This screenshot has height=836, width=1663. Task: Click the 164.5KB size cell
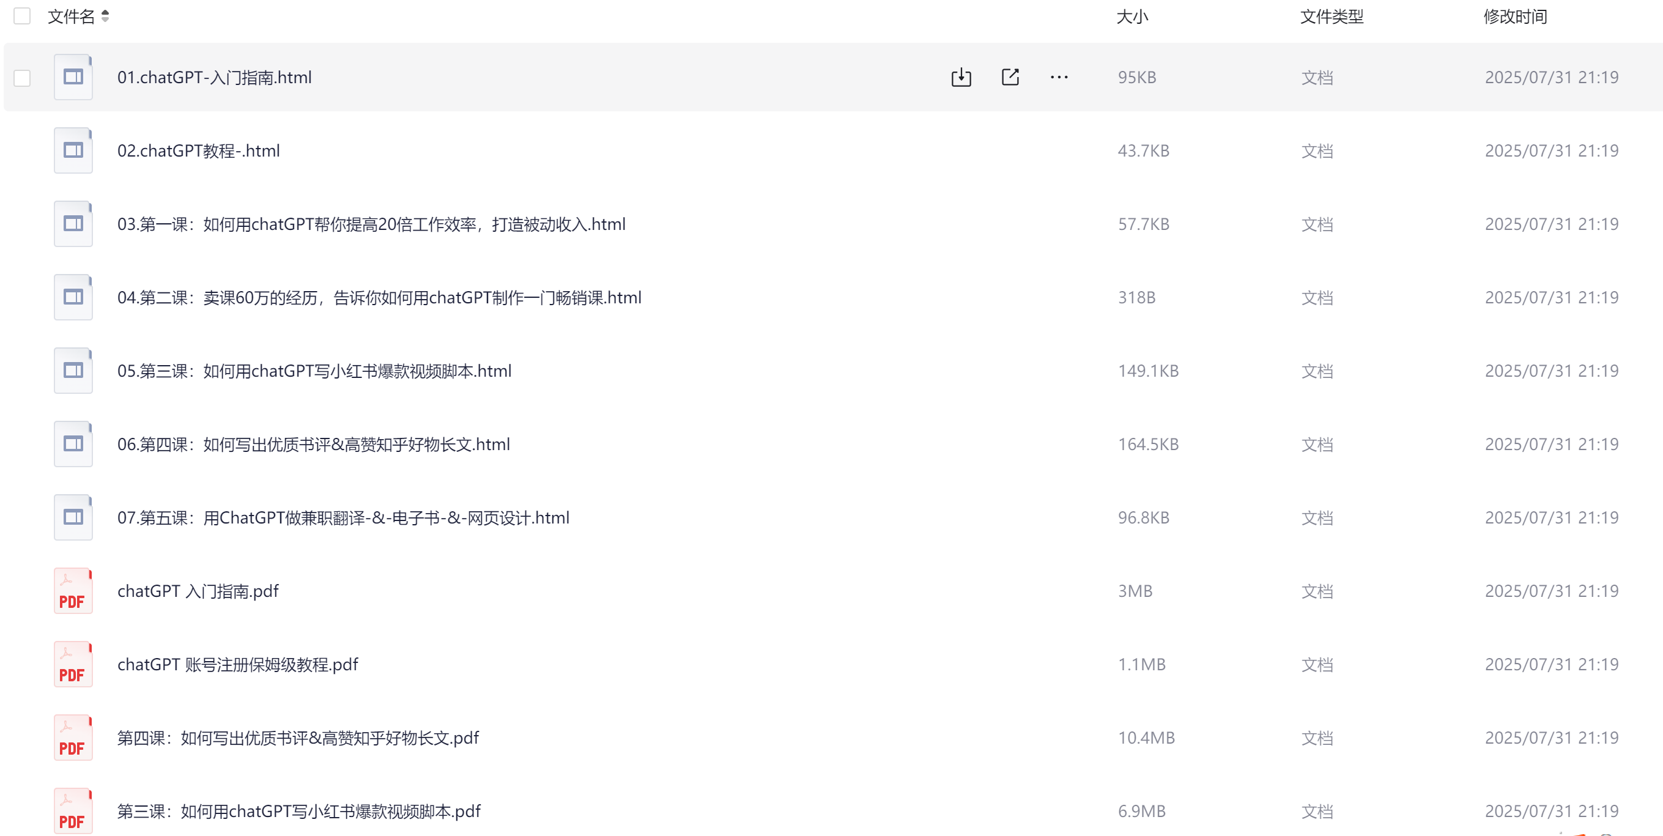point(1148,445)
